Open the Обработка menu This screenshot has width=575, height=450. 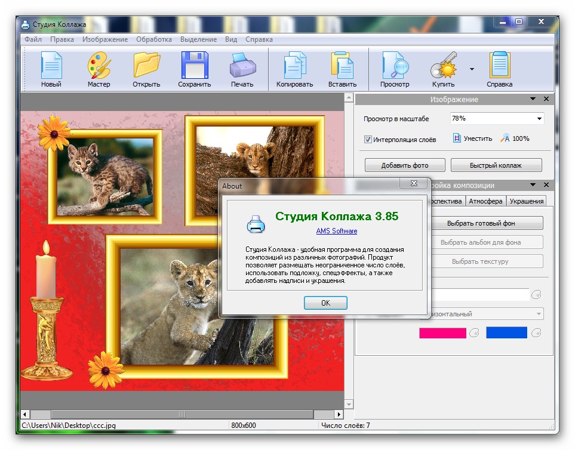click(153, 39)
